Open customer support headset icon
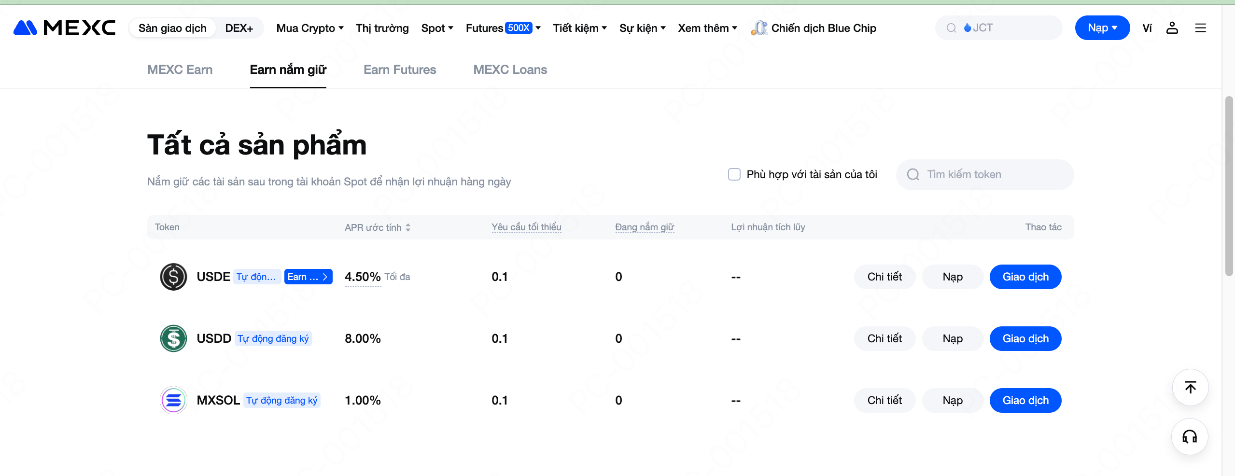 pos(1190,436)
